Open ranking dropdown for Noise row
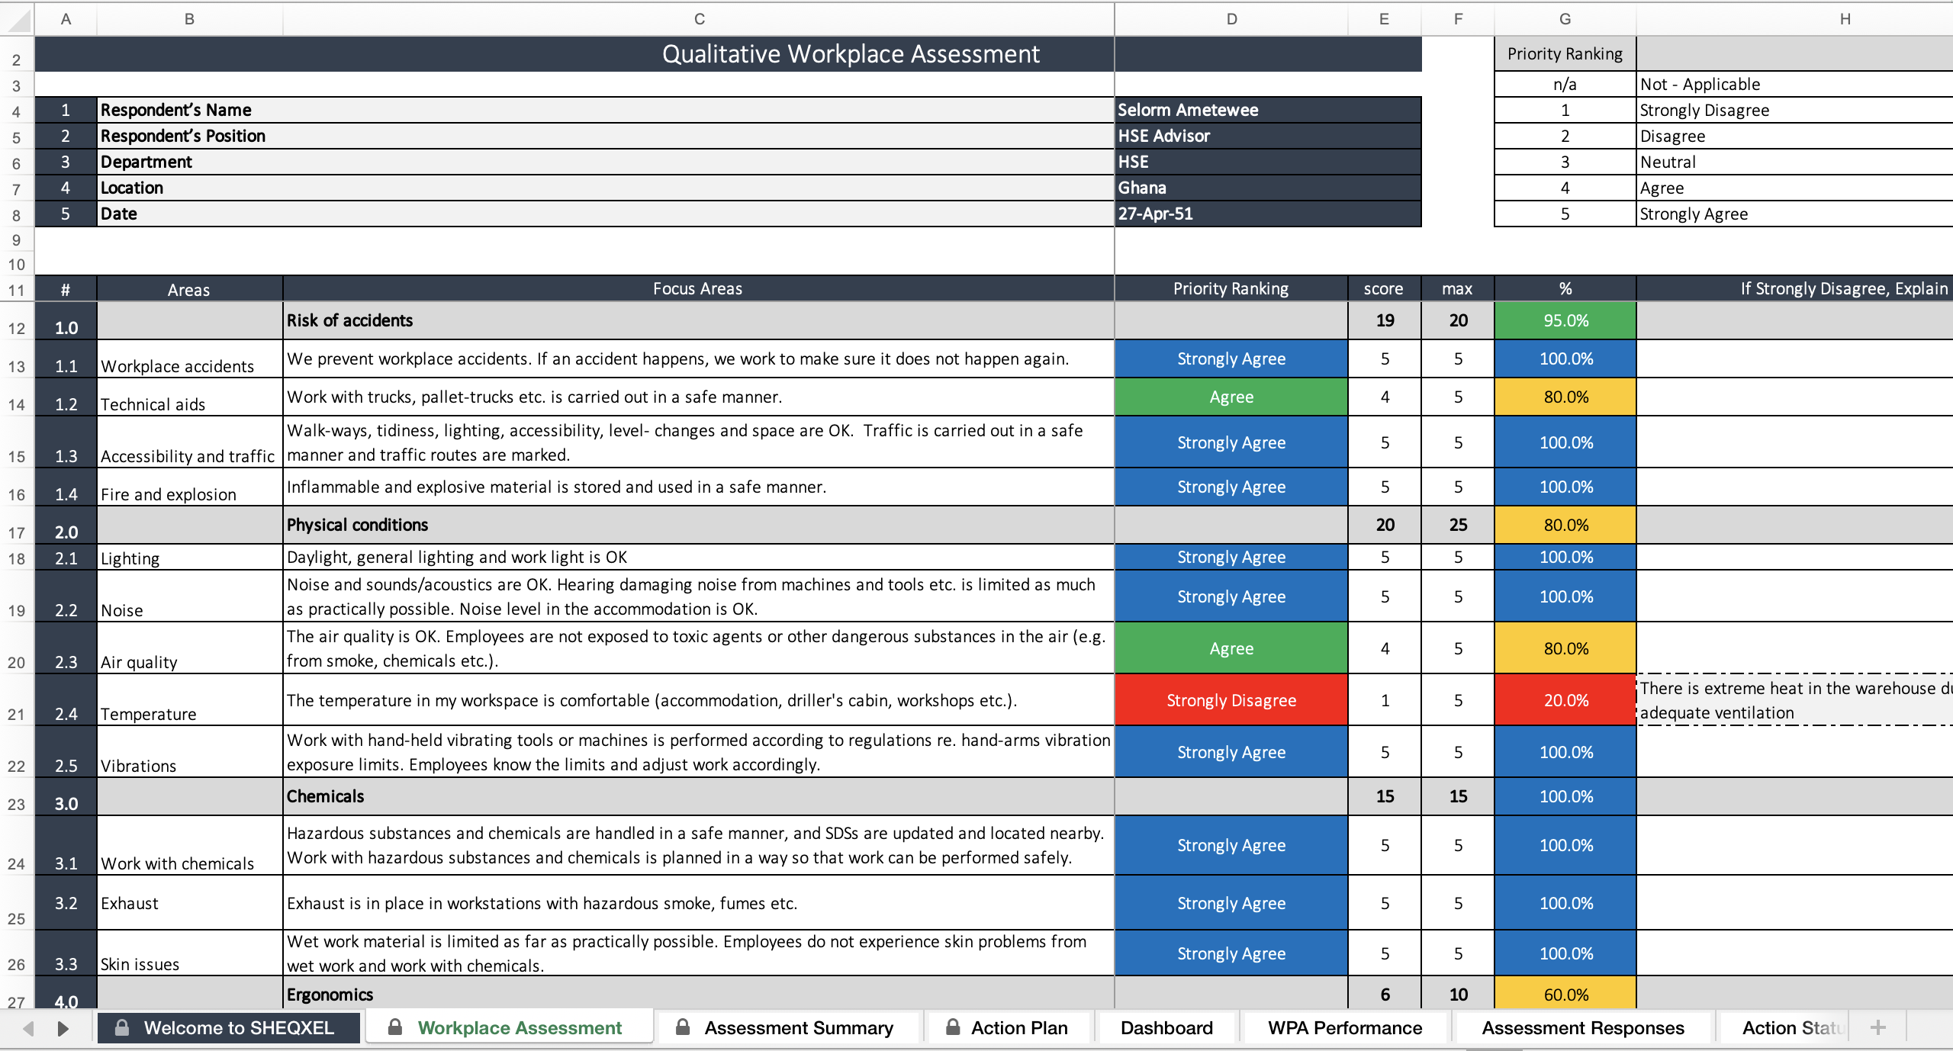The image size is (1953, 1051). pos(1231,596)
